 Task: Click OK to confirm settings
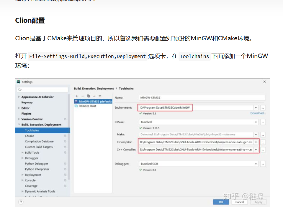tap(221, 202)
